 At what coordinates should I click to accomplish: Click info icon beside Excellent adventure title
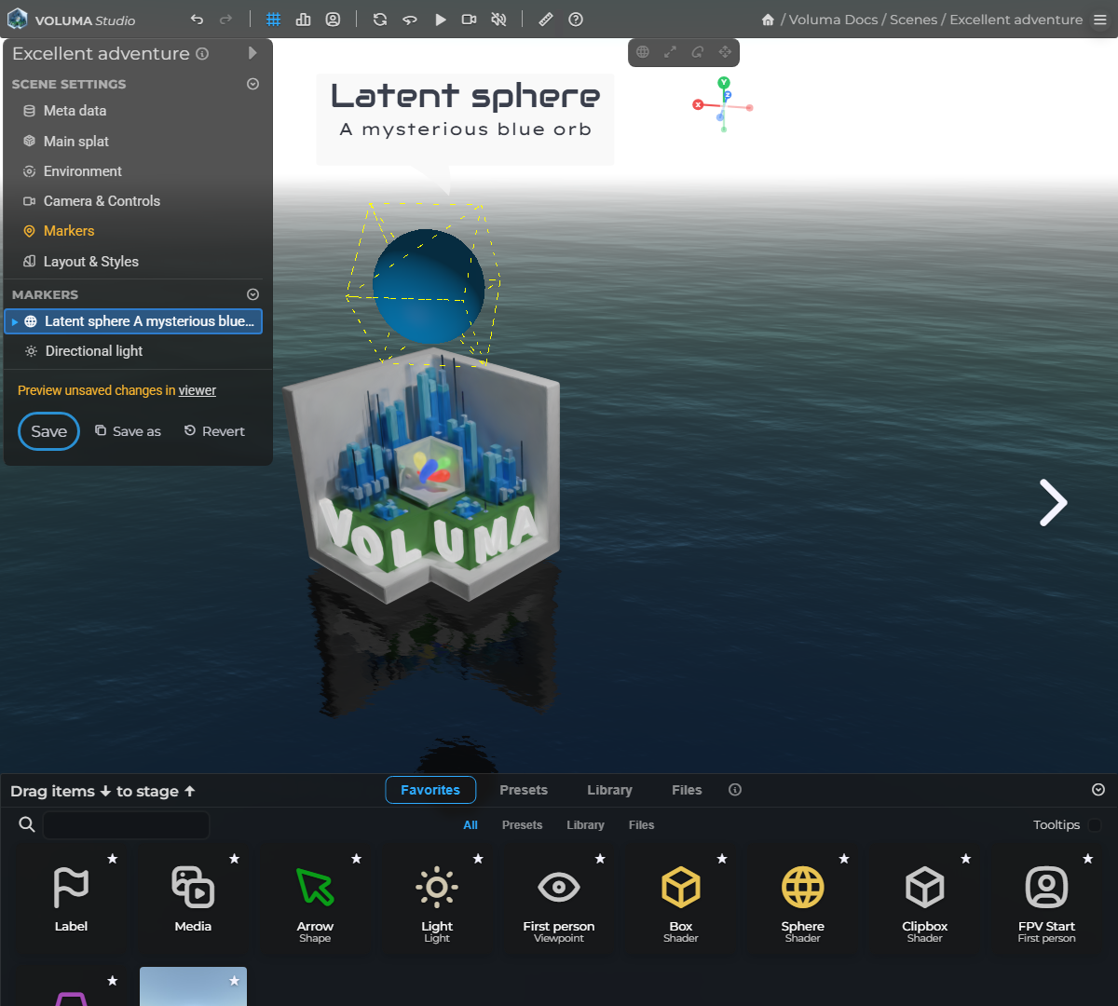202,54
